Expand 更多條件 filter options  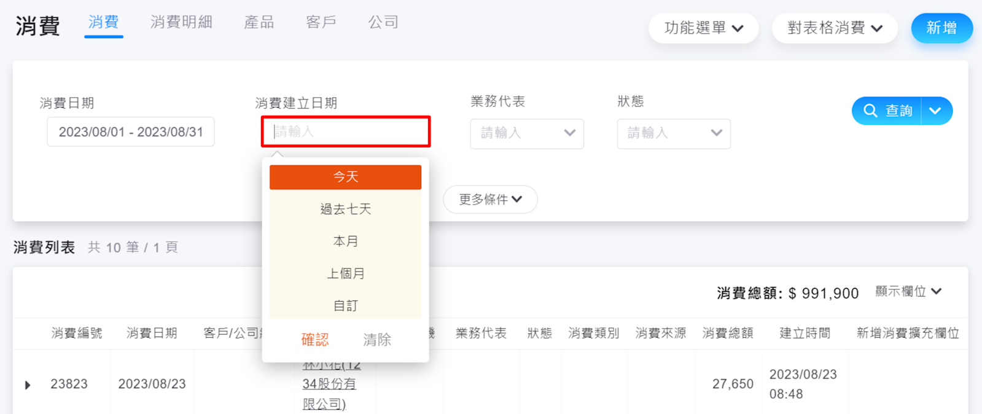(490, 200)
